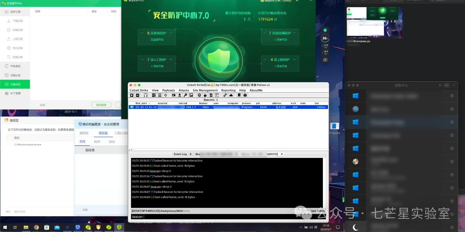Tick checkbox beside C:\Windows\explorer.exe
465x232 pixels.
point(9,145)
